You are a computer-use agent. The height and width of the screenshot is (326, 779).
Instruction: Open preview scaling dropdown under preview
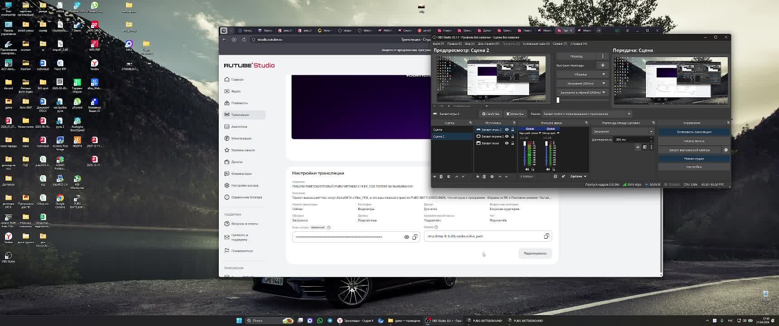(486, 106)
